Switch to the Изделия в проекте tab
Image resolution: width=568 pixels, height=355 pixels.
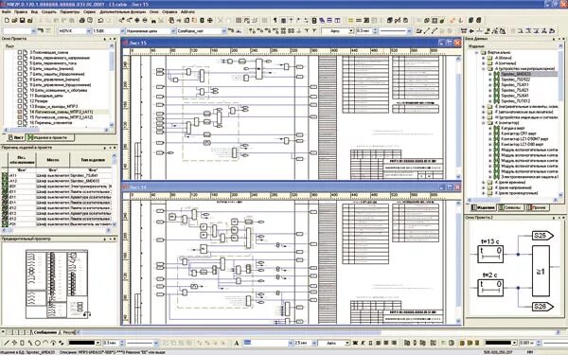point(50,137)
